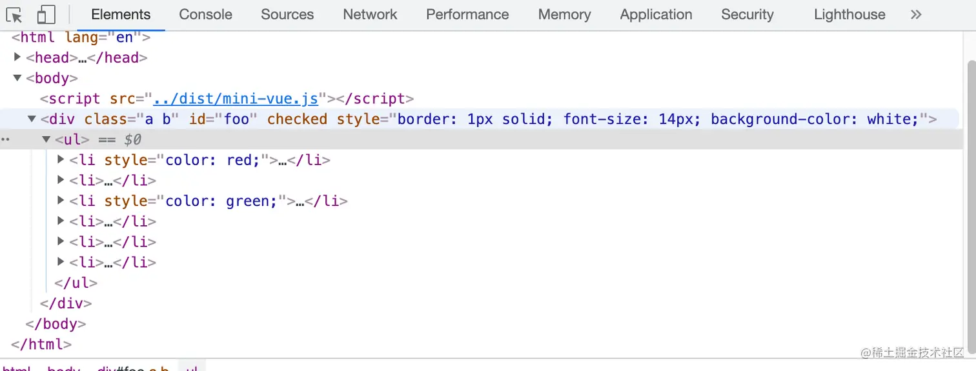Viewport: 976px width, 371px height.
Task: Expand the last li element
Action: pyautogui.click(x=61, y=262)
